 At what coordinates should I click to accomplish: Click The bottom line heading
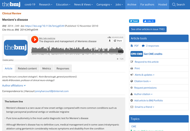coord(14,102)
